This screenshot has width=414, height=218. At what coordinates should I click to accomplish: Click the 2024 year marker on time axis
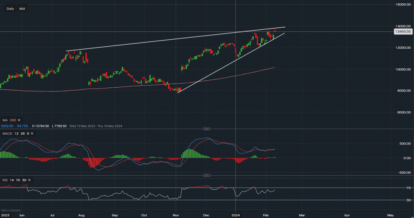click(x=236, y=215)
